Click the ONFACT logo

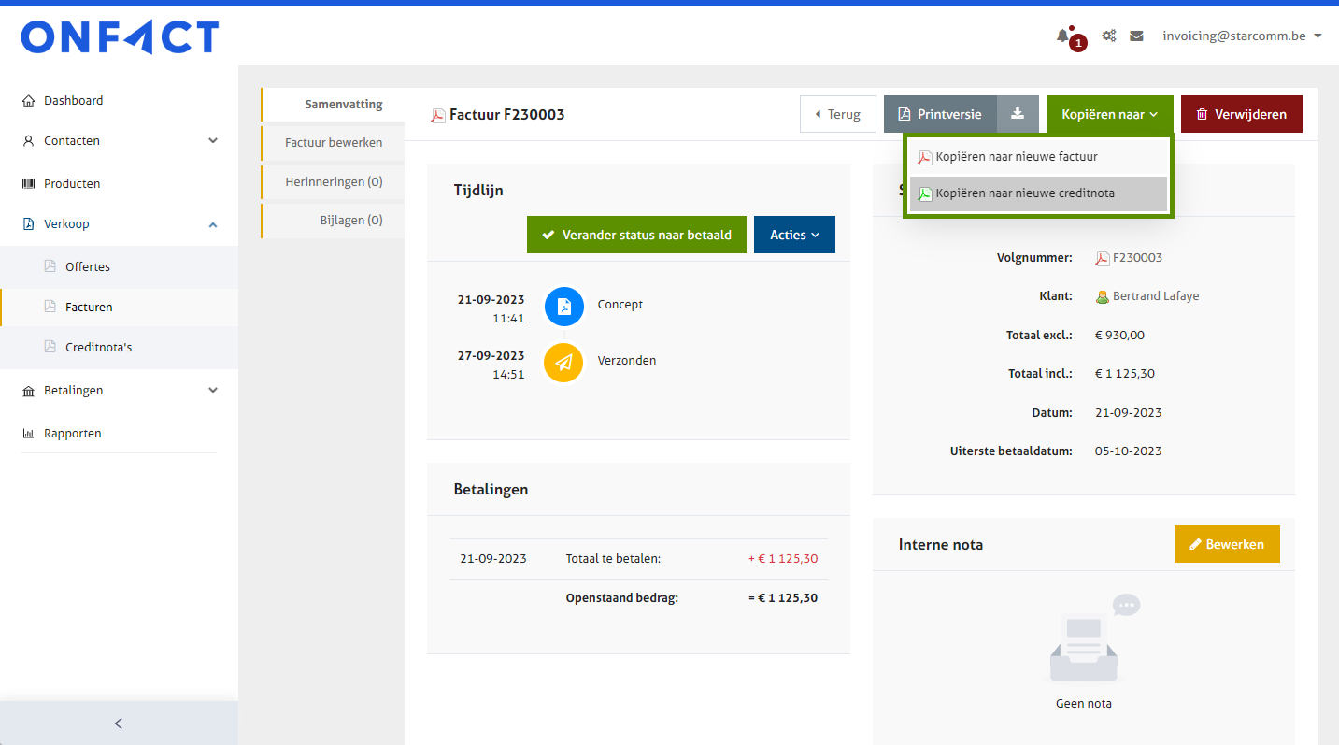tap(120, 37)
